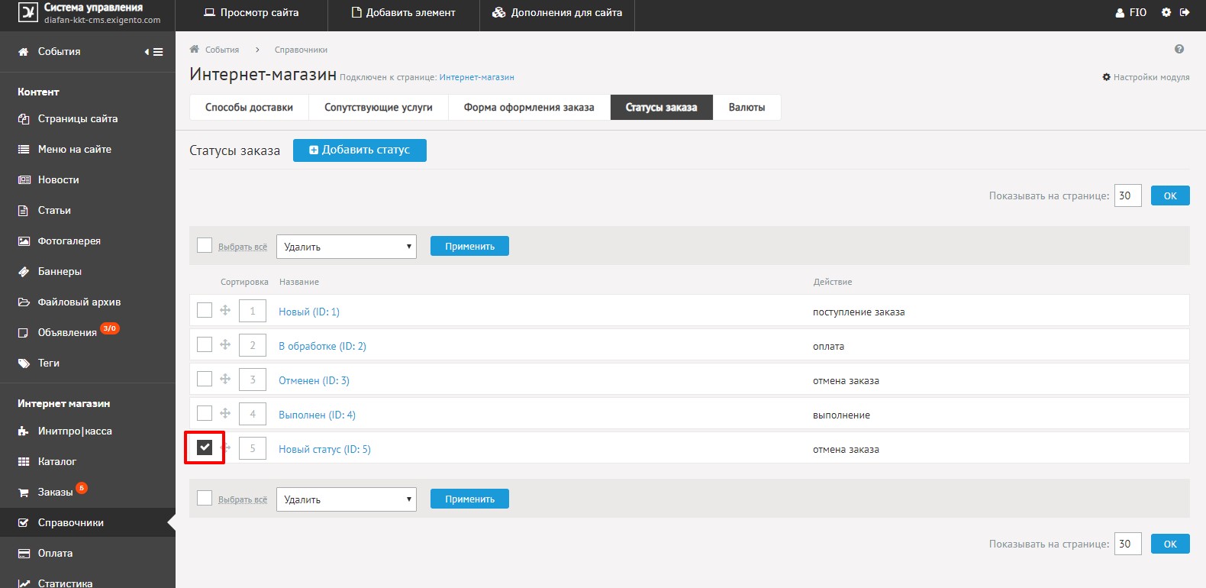
Task: Click the Объявления sidebar icon
Action: coord(24,332)
